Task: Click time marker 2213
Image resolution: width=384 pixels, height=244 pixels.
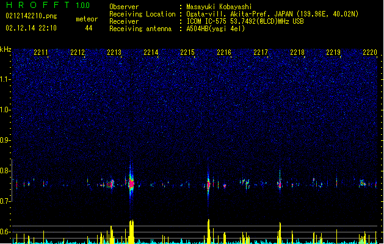Action: click(x=114, y=52)
